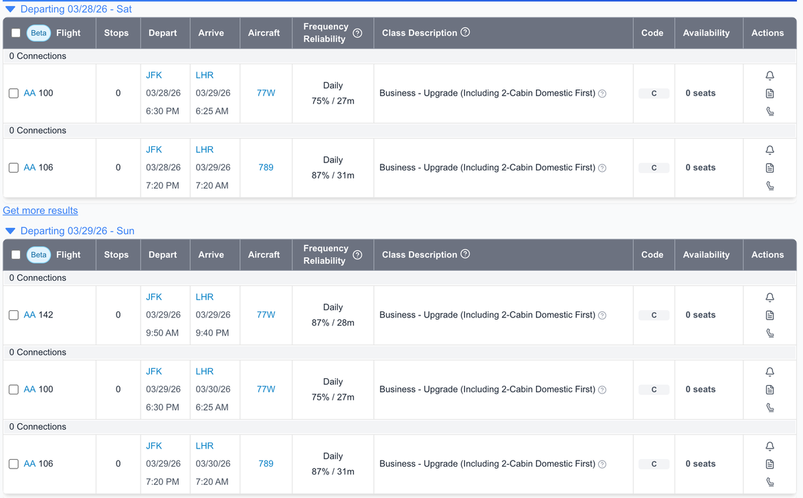
Task: Select the phone icon for AA 106 departing Saturday
Action: 770,185
